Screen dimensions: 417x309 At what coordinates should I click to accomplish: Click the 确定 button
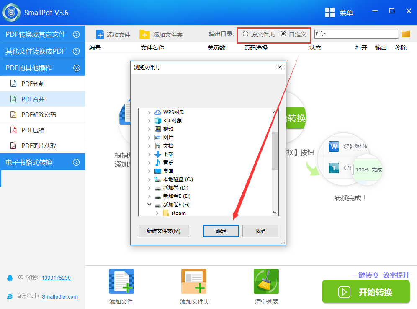click(x=221, y=231)
